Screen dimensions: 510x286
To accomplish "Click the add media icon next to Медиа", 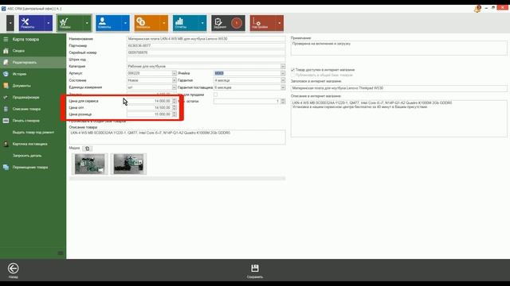I will click(87, 149).
